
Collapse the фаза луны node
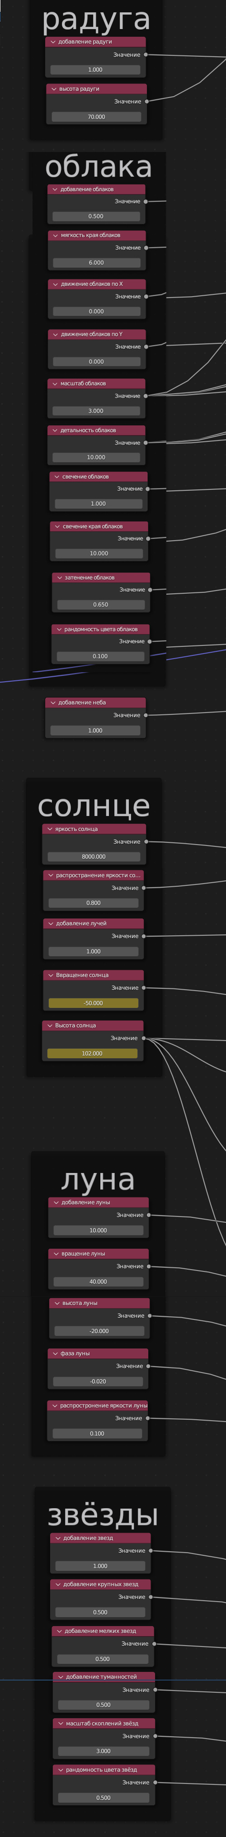[55, 1353]
